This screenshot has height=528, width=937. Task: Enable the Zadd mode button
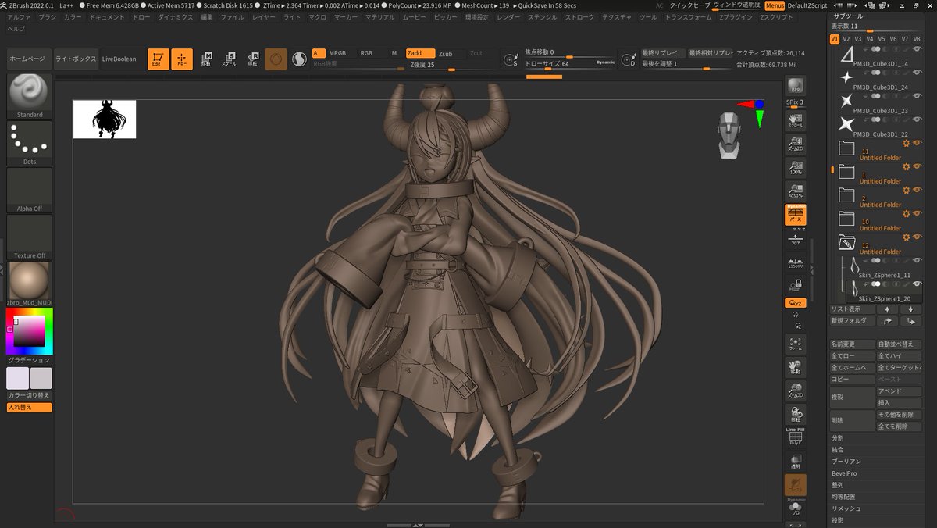pyautogui.click(x=420, y=53)
